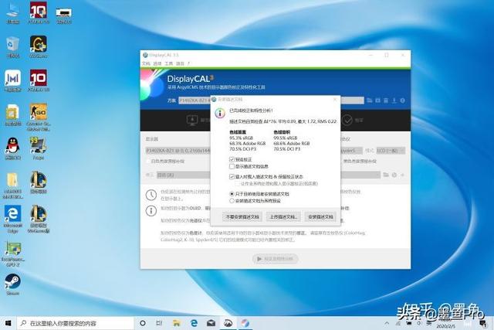Open the instrument Spyder5 dropdown
The width and height of the screenshot is (494, 330).
pos(351,151)
